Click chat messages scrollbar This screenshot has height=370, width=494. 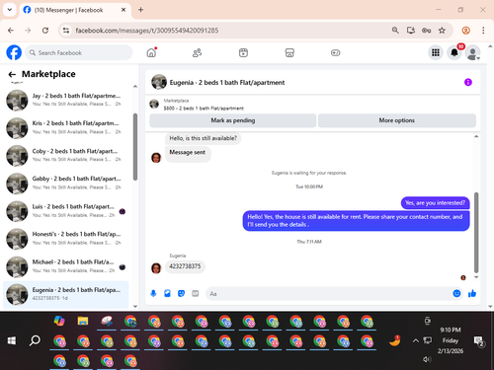(x=476, y=233)
